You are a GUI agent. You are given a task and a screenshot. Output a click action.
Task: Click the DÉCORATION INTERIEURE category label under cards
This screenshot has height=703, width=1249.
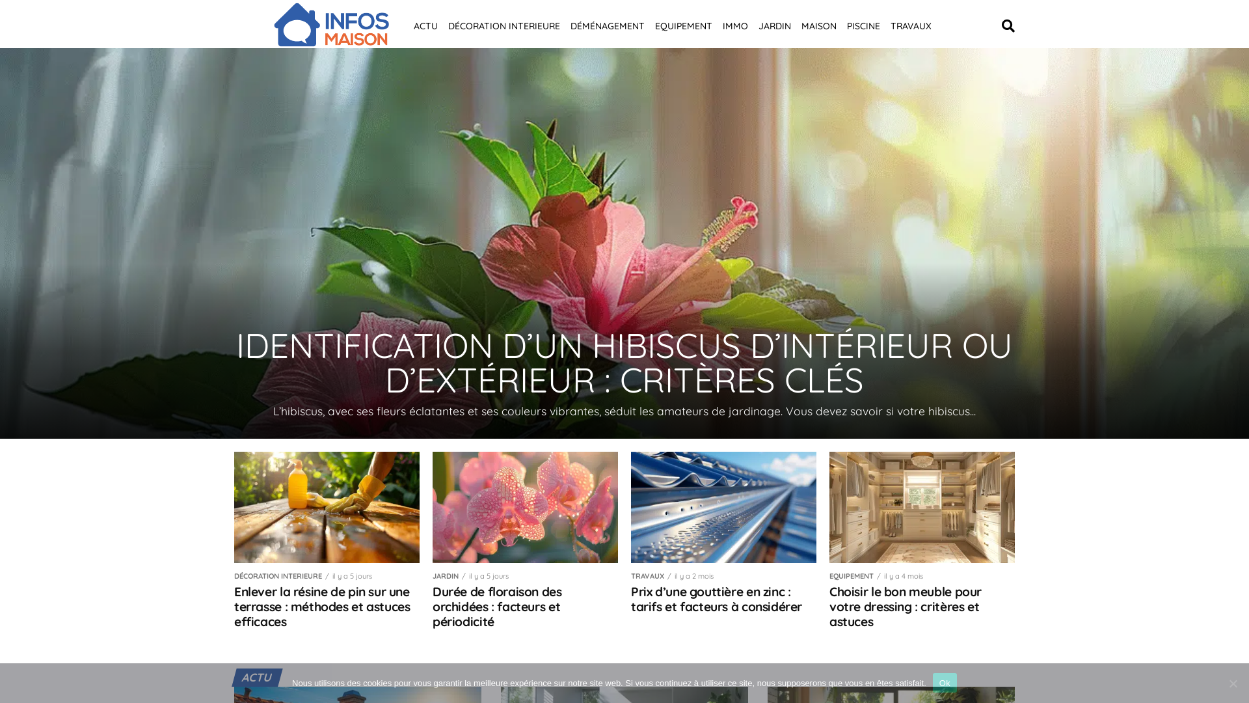pyautogui.click(x=278, y=576)
